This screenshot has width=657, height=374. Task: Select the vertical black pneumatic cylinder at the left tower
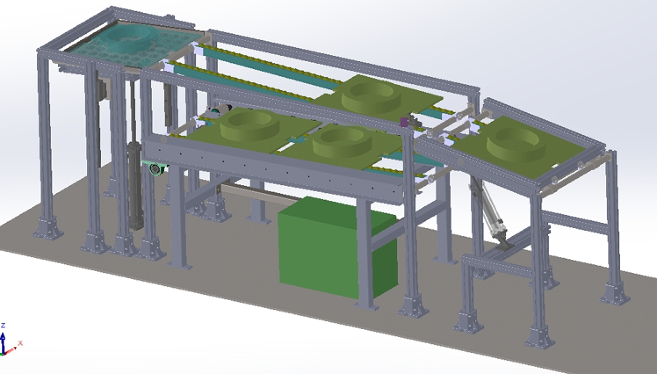(x=135, y=184)
